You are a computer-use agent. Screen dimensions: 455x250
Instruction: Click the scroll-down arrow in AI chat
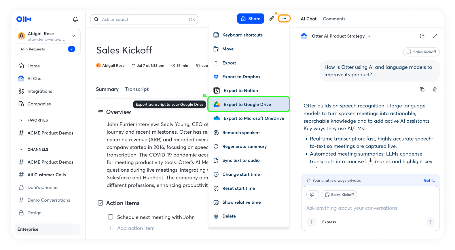[x=370, y=160]
